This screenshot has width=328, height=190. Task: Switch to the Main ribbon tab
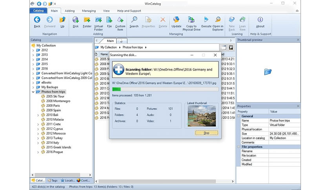(54, 11)
